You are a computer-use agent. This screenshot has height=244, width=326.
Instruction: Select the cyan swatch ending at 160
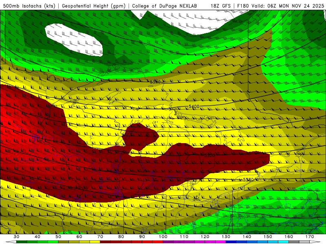[283, 242]
